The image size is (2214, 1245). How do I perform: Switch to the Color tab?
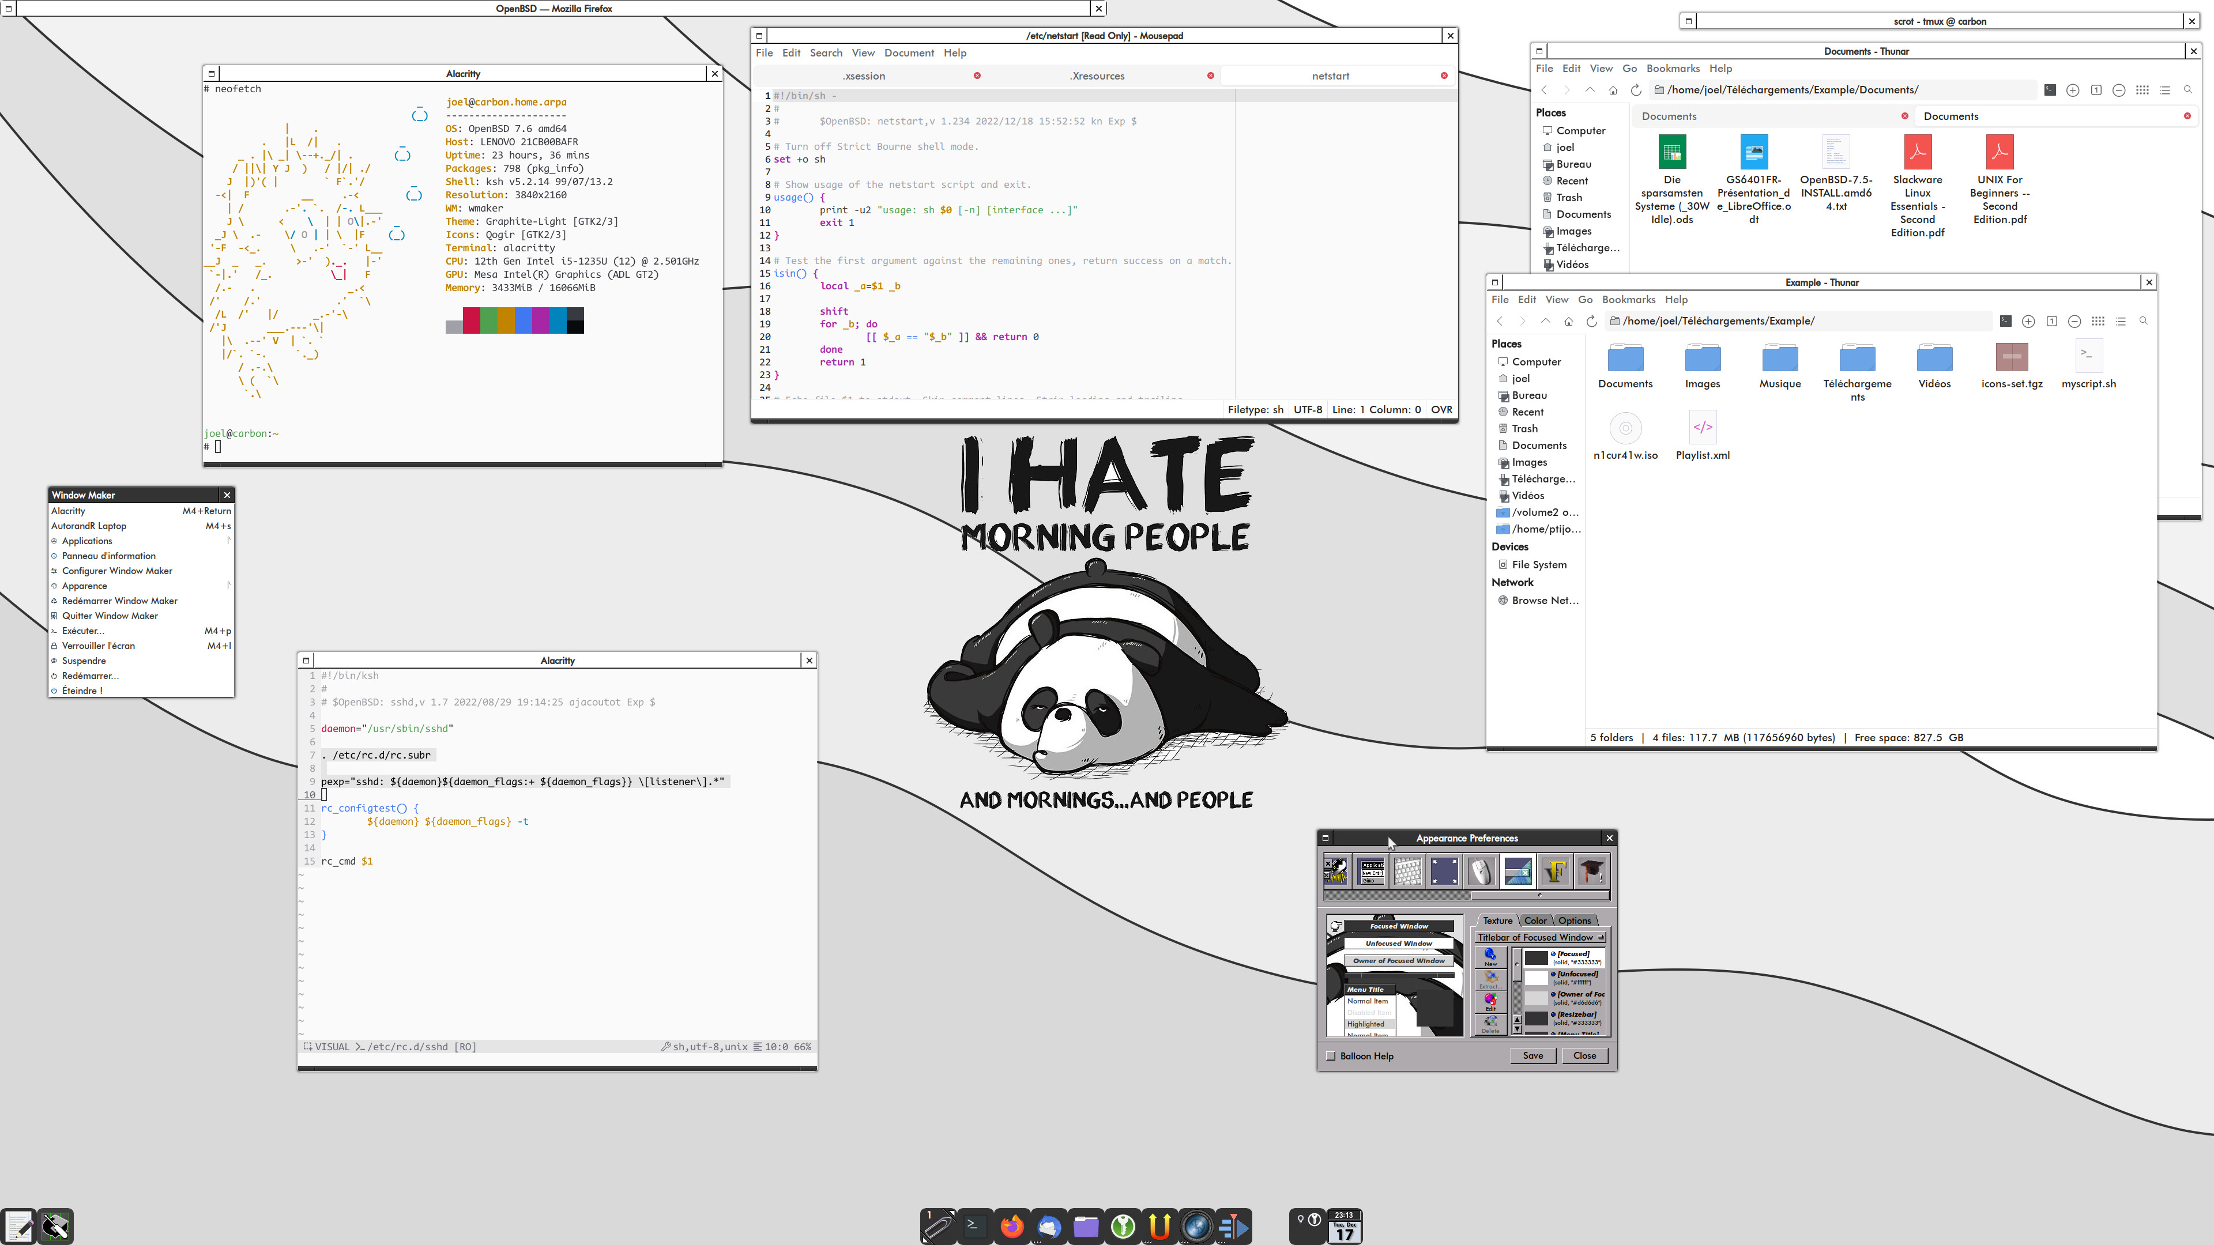click(1535, 920)
